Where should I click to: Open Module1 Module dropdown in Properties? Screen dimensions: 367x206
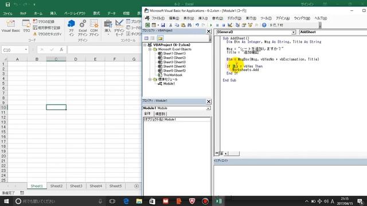208,108
